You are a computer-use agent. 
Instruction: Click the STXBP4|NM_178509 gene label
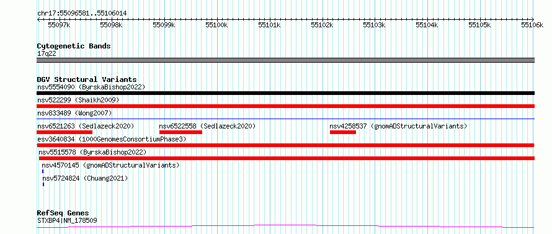point(67,220)
